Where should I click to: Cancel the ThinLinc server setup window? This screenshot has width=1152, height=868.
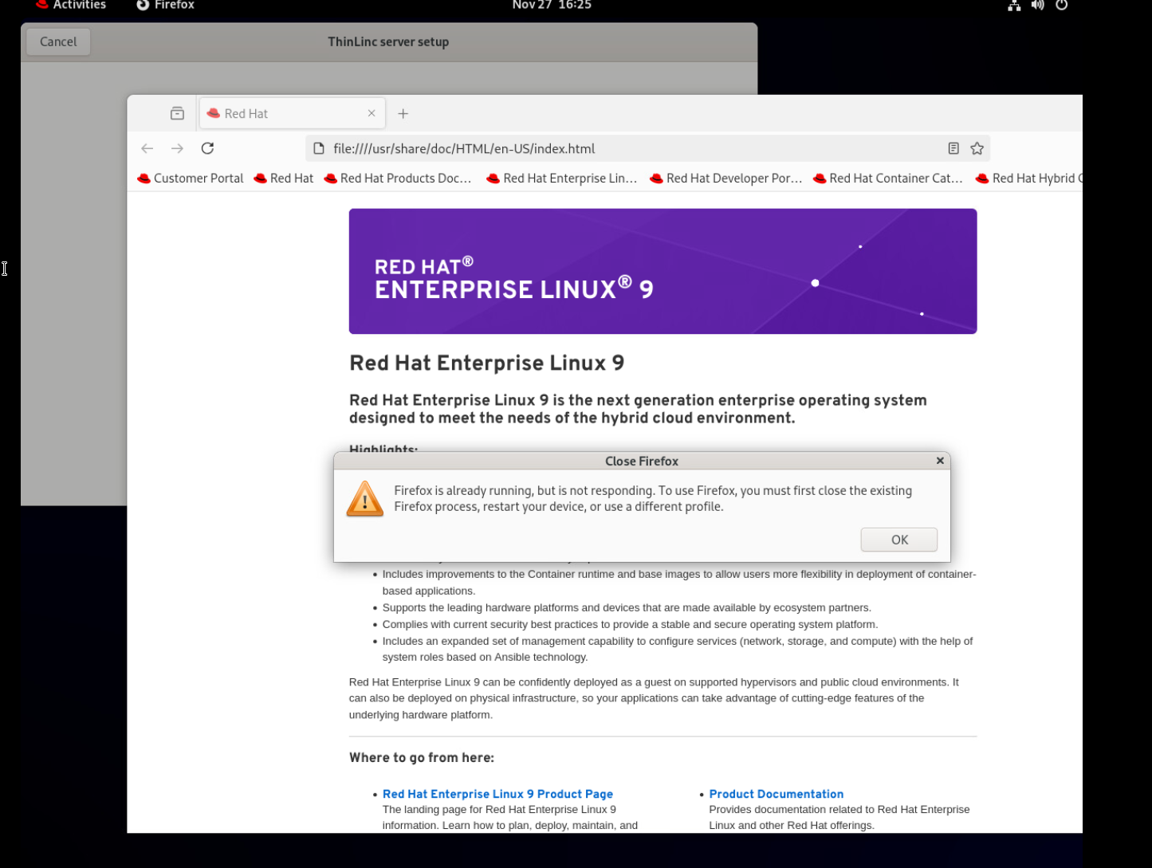pyautogui.click(x=58, y=41)
